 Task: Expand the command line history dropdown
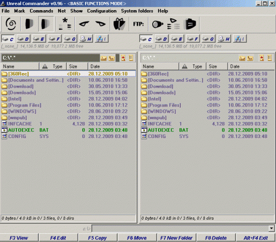click(x=272, y=228)
